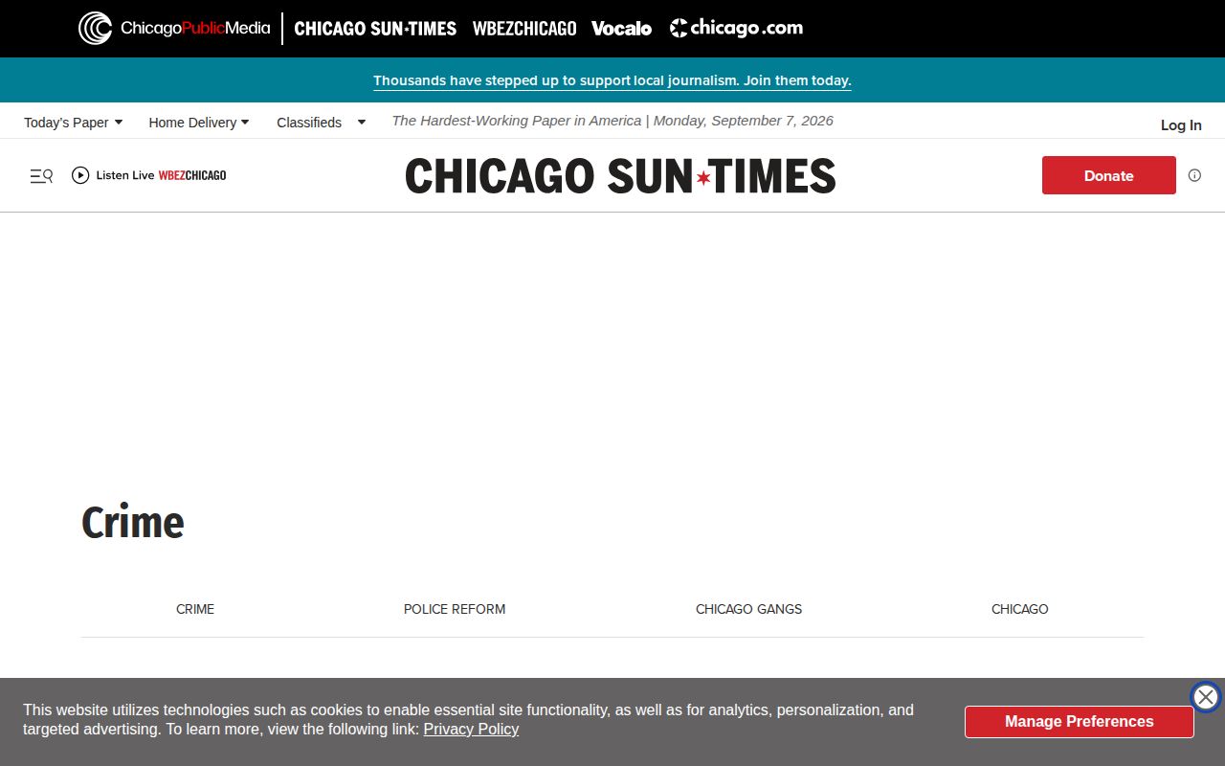Click the Chicago Public Media logo
This screenshot has height=766, width=1225.
pyautogui.click(x=174, y=29)
